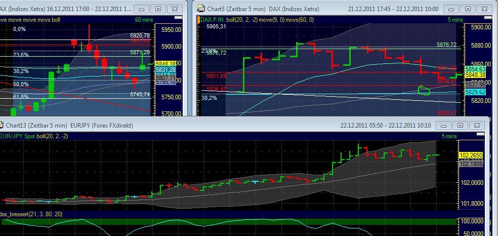Click the Chart13 (Zeitbar 5 min) EURJPY title
The image size is (498, 236).
click(69, 126)
